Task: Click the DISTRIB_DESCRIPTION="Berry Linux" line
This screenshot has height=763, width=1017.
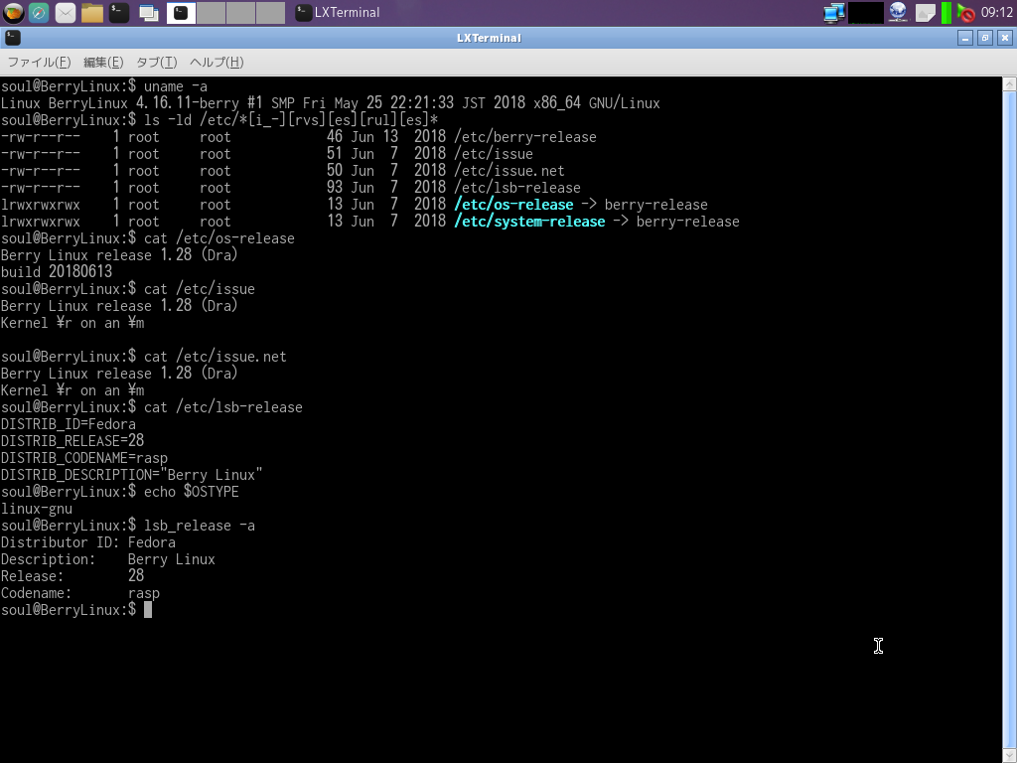Action: click(132, 474)
